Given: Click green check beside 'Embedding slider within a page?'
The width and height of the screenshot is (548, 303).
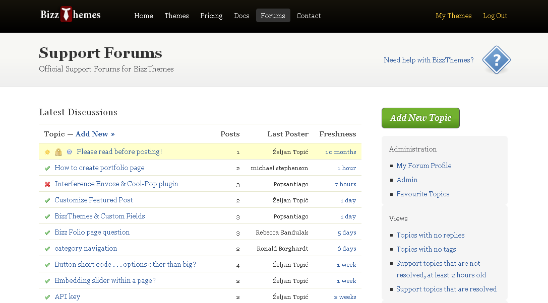Looking at the screenshot, I should 47,281.
